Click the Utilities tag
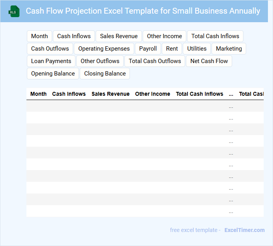The width and height of the screenshot is (273, 246). 197,49
